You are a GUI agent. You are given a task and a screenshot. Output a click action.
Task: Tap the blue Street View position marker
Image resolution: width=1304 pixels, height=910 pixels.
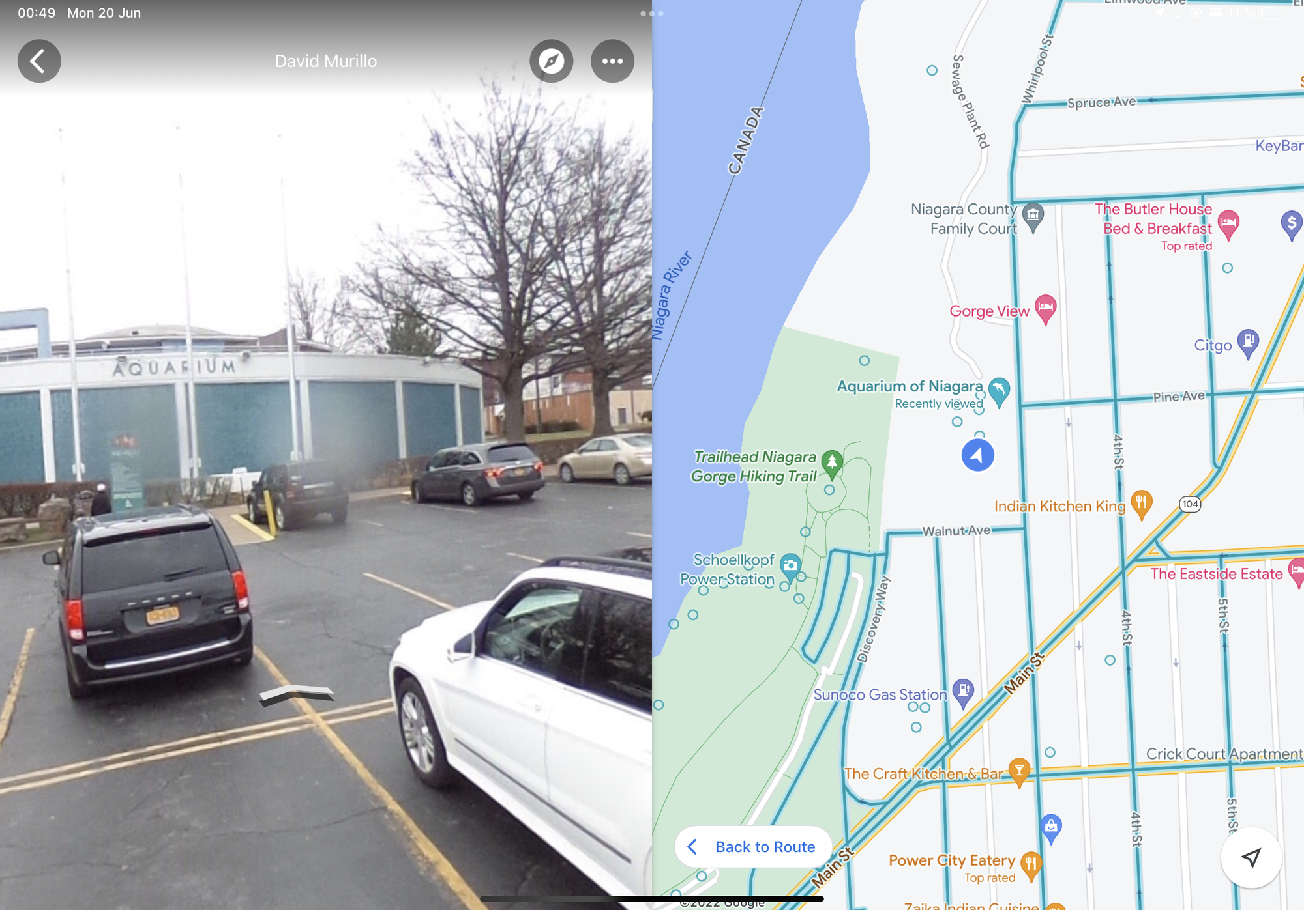coord(977,455)
